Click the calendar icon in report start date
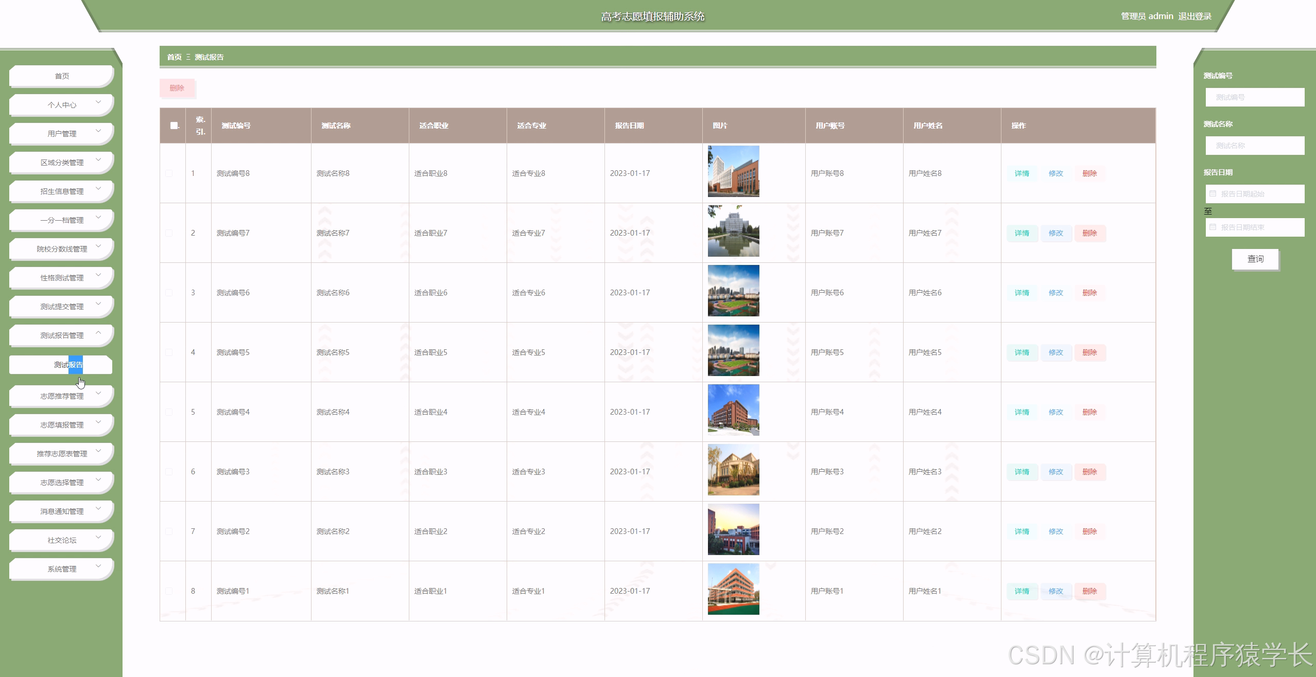This screenshot has height=677, width=1316. 1213,194
